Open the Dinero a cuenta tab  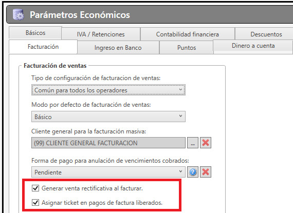(x=253, y=46)
